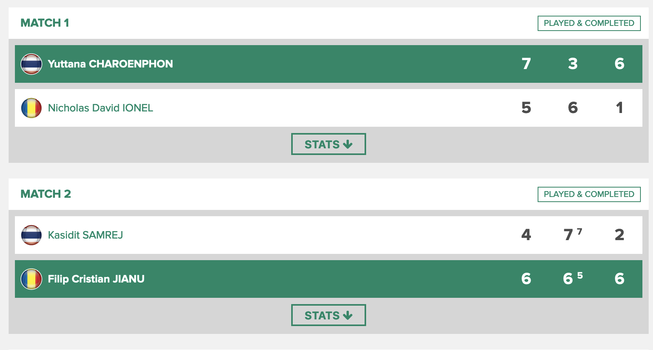
Task: Click Charoenphon's second set score of 3
Action: pos(573,64)
